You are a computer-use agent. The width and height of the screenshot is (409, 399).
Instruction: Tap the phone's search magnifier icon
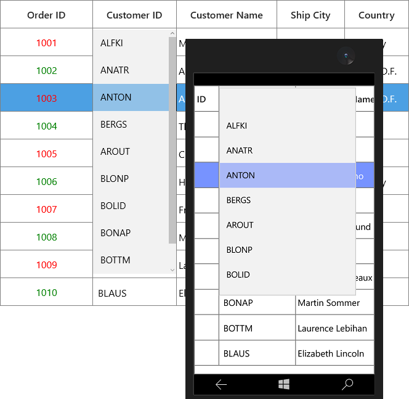[347, 384]
